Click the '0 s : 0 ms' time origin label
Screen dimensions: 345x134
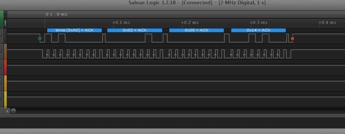[56, 14]
